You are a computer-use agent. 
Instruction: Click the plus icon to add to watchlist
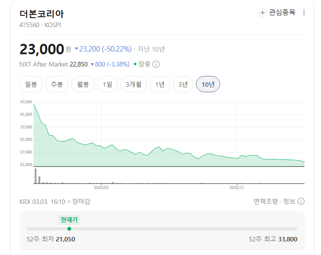click(262, 13)
